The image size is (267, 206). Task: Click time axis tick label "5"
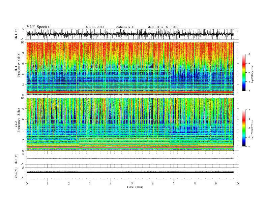tap(132, 183)
